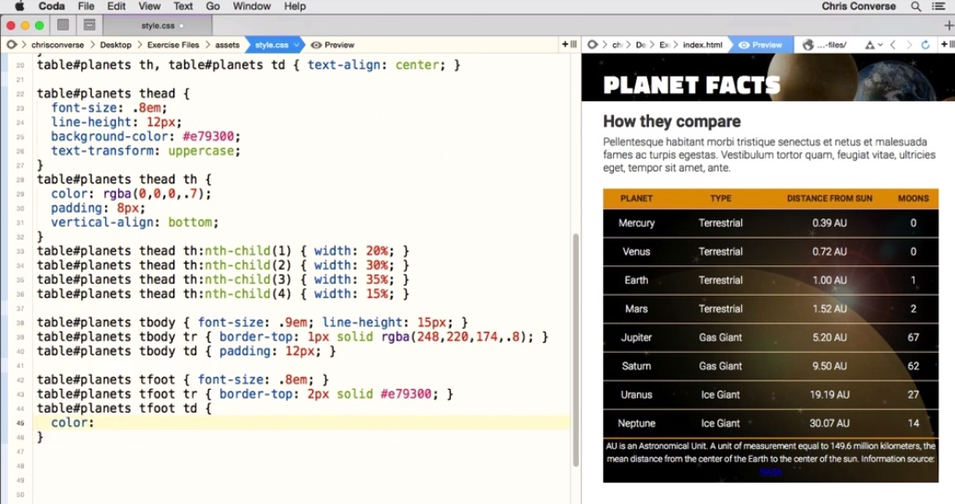
Task: Select the style.css document tab
Action: pos(158,26)
